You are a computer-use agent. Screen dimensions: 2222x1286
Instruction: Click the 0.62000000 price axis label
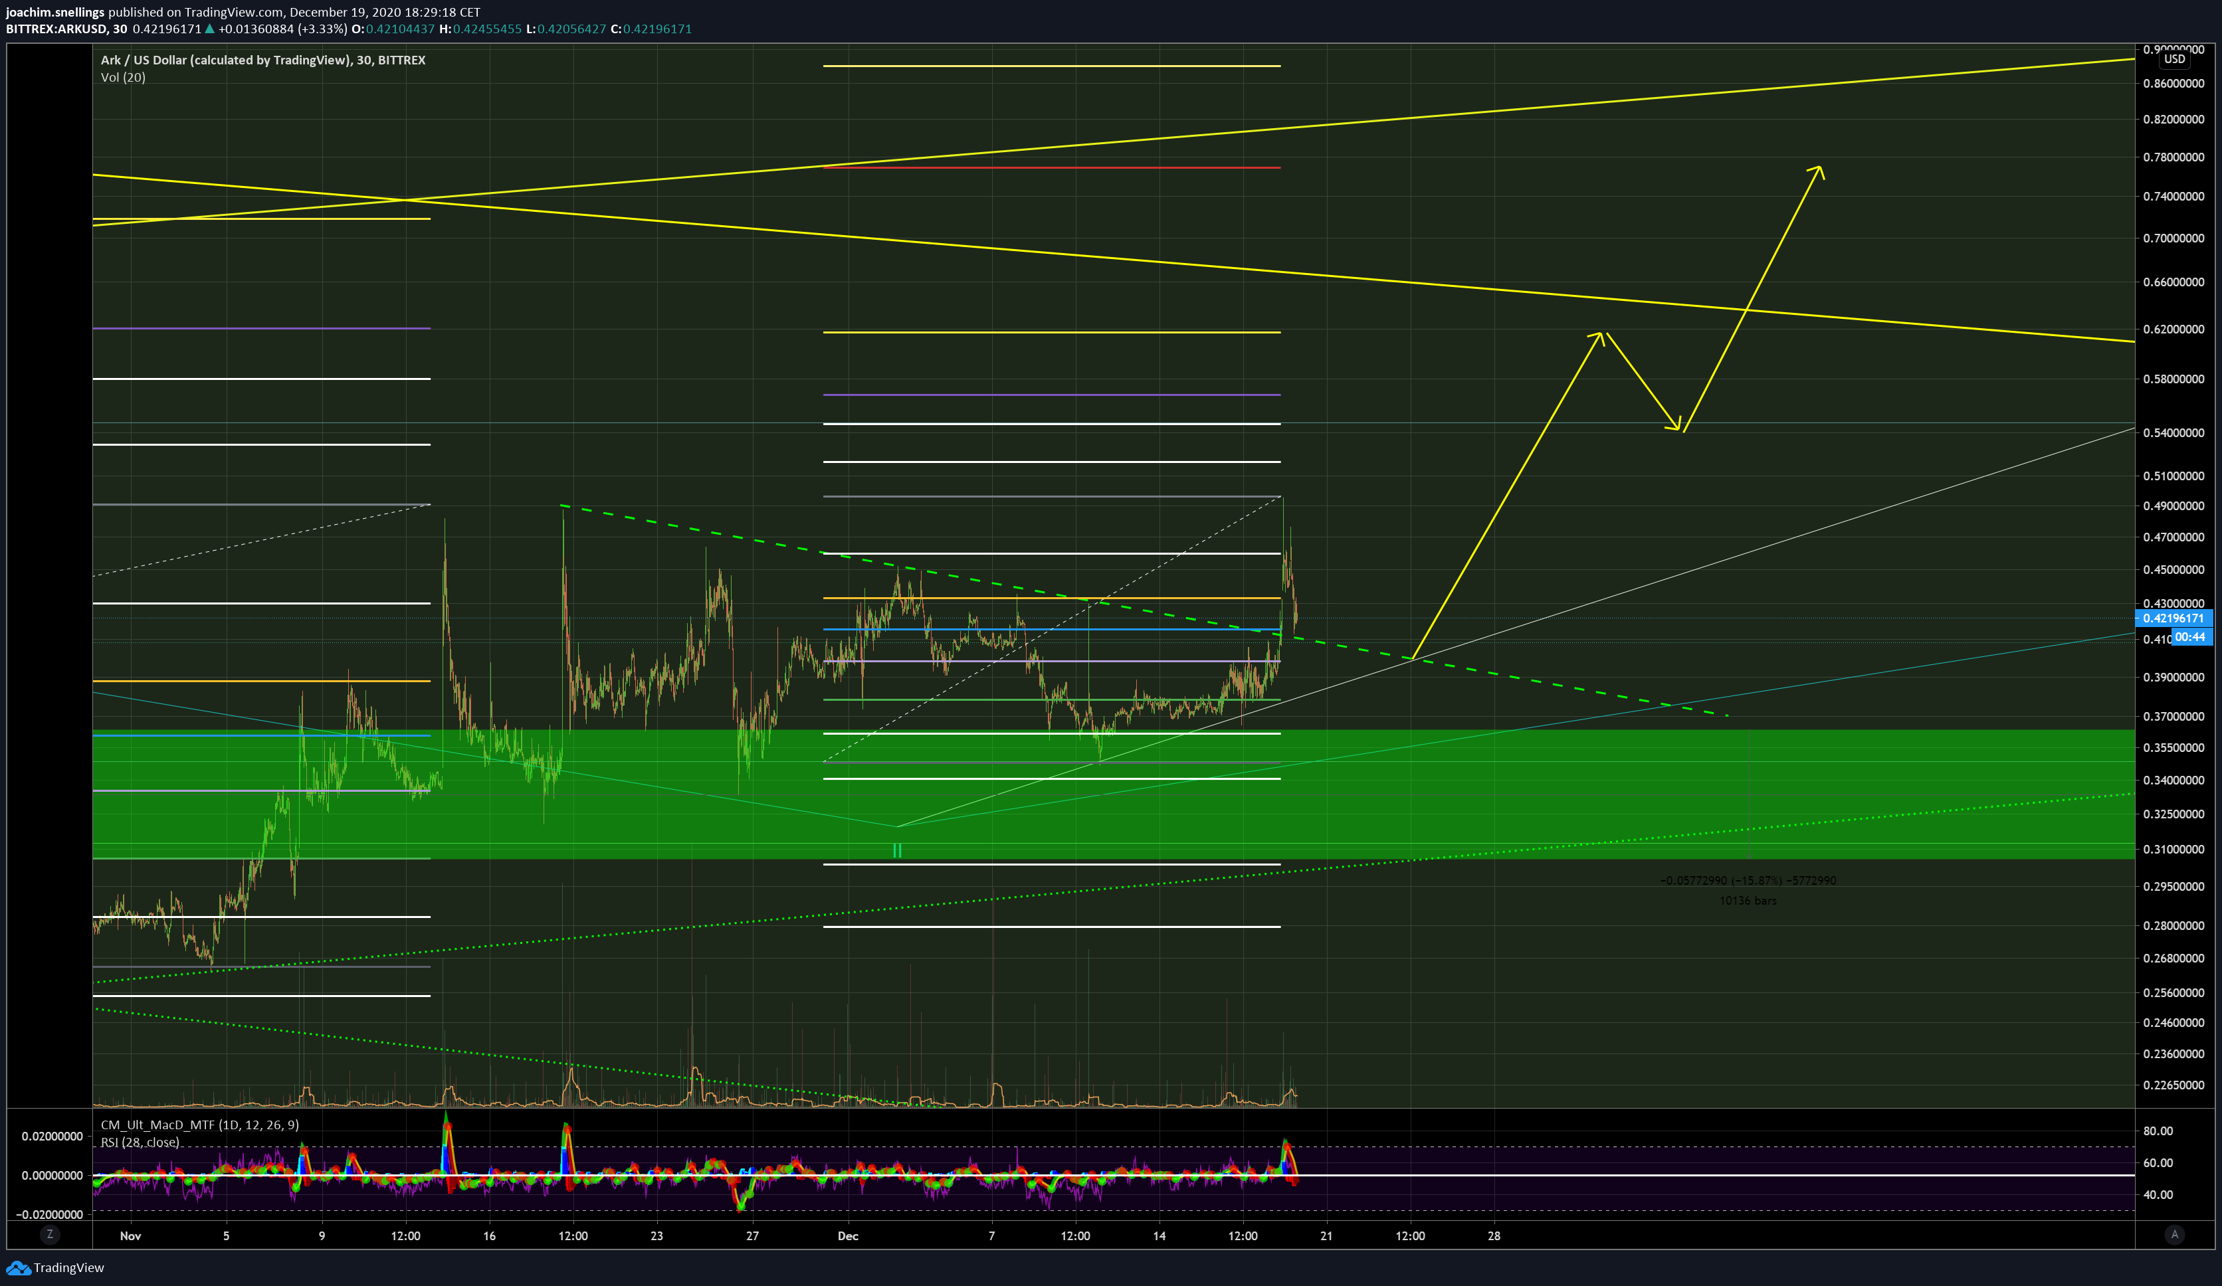[2173, 329]
